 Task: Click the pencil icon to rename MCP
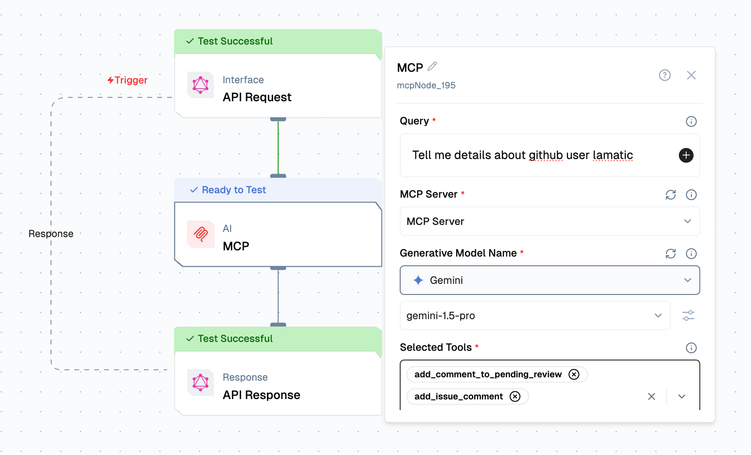click(x=432, y=67)
